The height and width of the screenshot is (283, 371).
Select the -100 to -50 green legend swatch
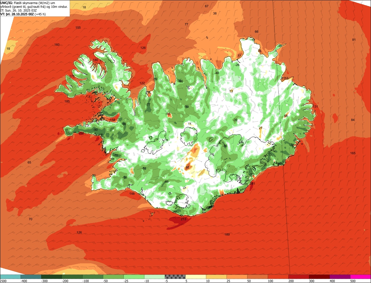click(x=93, y=277)
